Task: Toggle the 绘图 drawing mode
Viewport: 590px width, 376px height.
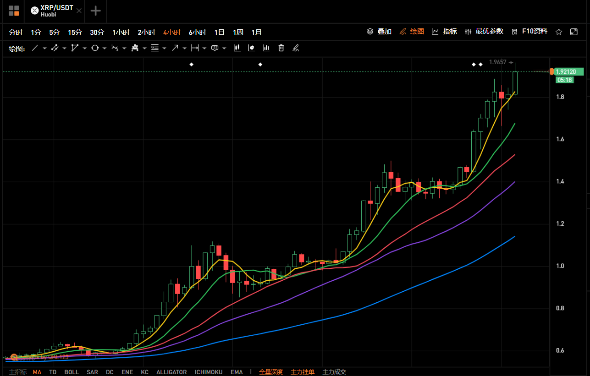Action: click(x=412, y=32)
